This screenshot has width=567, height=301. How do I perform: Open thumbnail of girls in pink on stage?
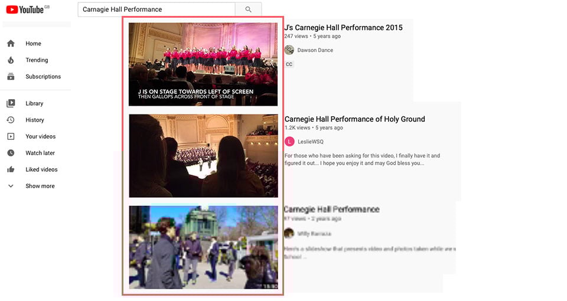click(203, 64)
